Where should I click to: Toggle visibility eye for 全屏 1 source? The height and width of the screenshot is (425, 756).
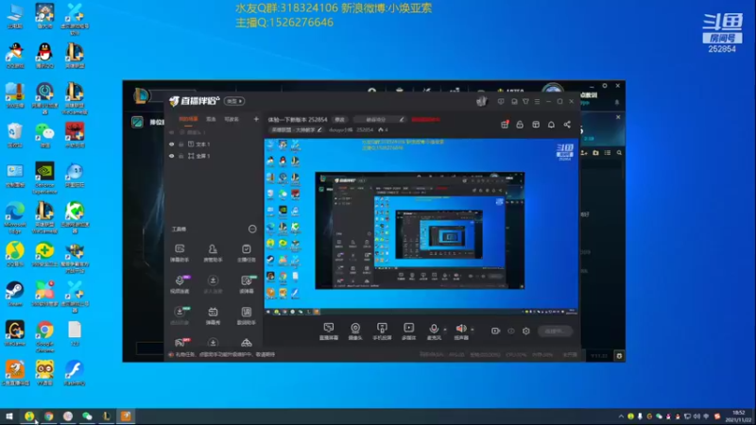pyautogui.click(x=171, y=156)
